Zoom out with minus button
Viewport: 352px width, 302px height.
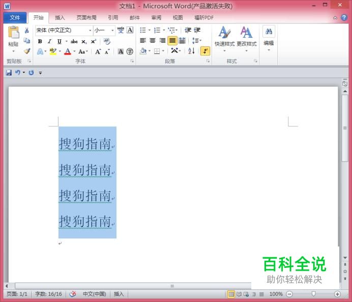(x=289, y=294)
